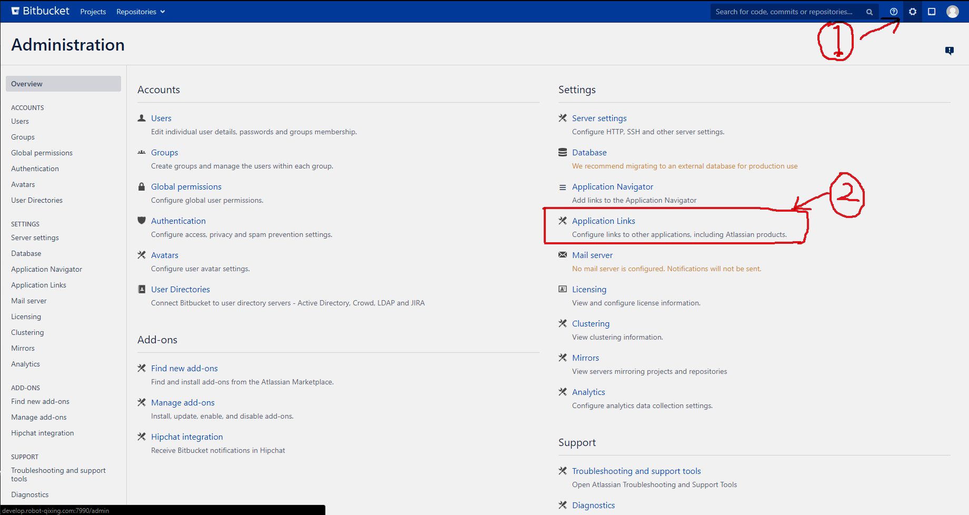Open Authentication in the left sidebar
The height and width of the screenshot is (515, 969).
35,169
